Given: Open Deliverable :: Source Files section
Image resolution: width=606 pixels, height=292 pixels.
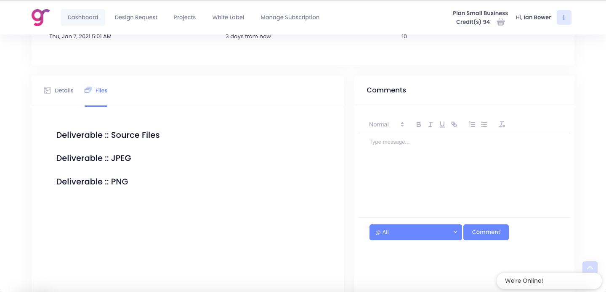Looking at the screenshot, I should pyautogui.click(x=108, y=135).
